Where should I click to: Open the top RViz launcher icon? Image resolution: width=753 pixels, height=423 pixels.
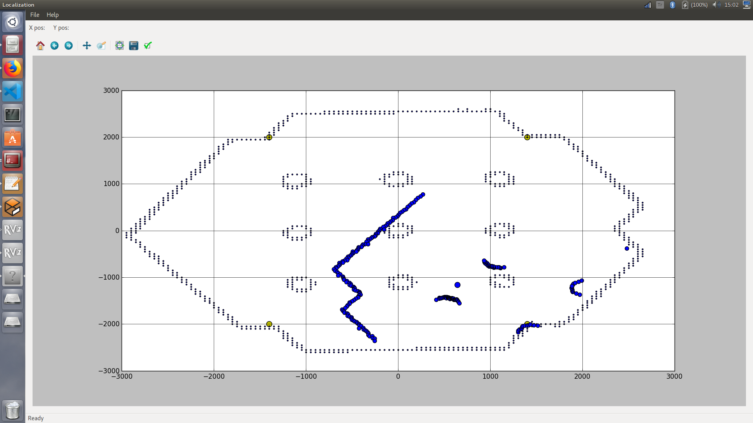coord(13,230)
